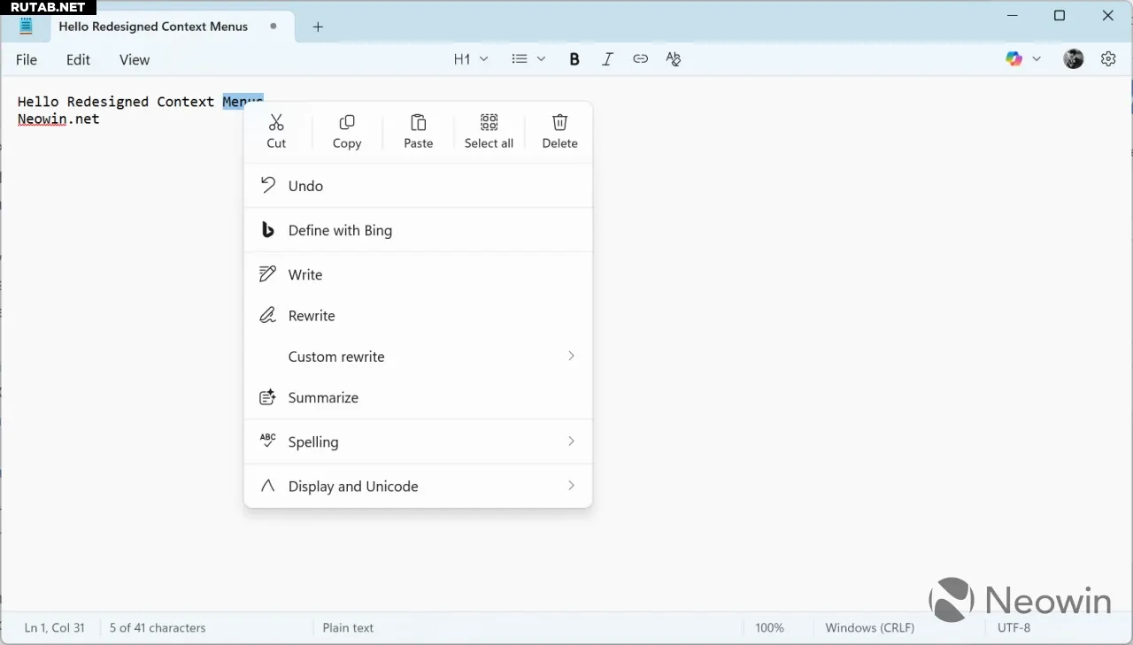Open the H1 heading dropdown
The height and width of the screenshot is (645, 1133).
coord(471,59)
